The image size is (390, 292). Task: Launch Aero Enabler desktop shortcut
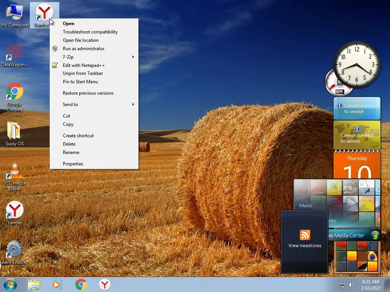15,252
